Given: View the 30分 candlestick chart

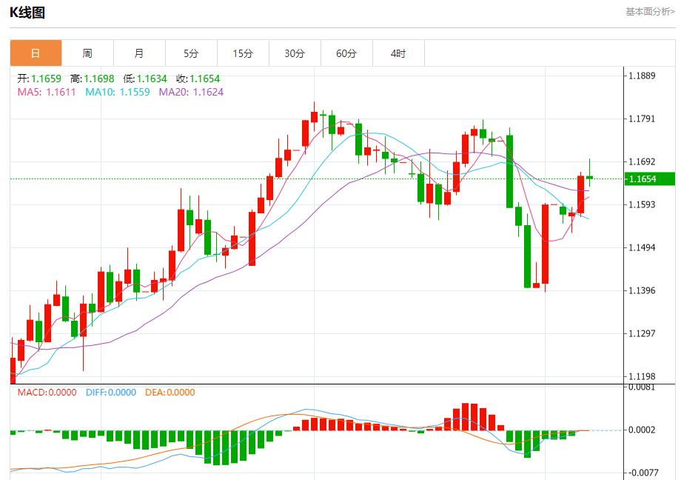Looking at the screenshot, I should [x=294, y=53].
